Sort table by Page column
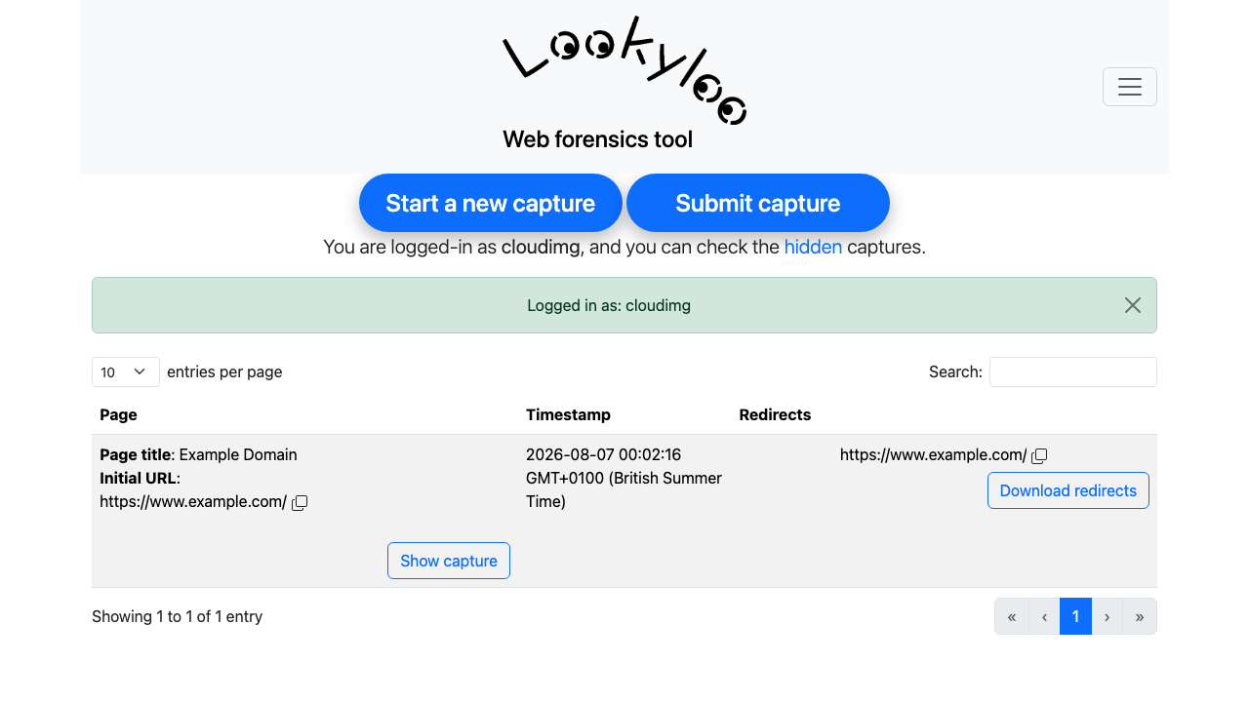This screenshot has width=1249, height=702. pyautogui.click(x=118, y=414)
